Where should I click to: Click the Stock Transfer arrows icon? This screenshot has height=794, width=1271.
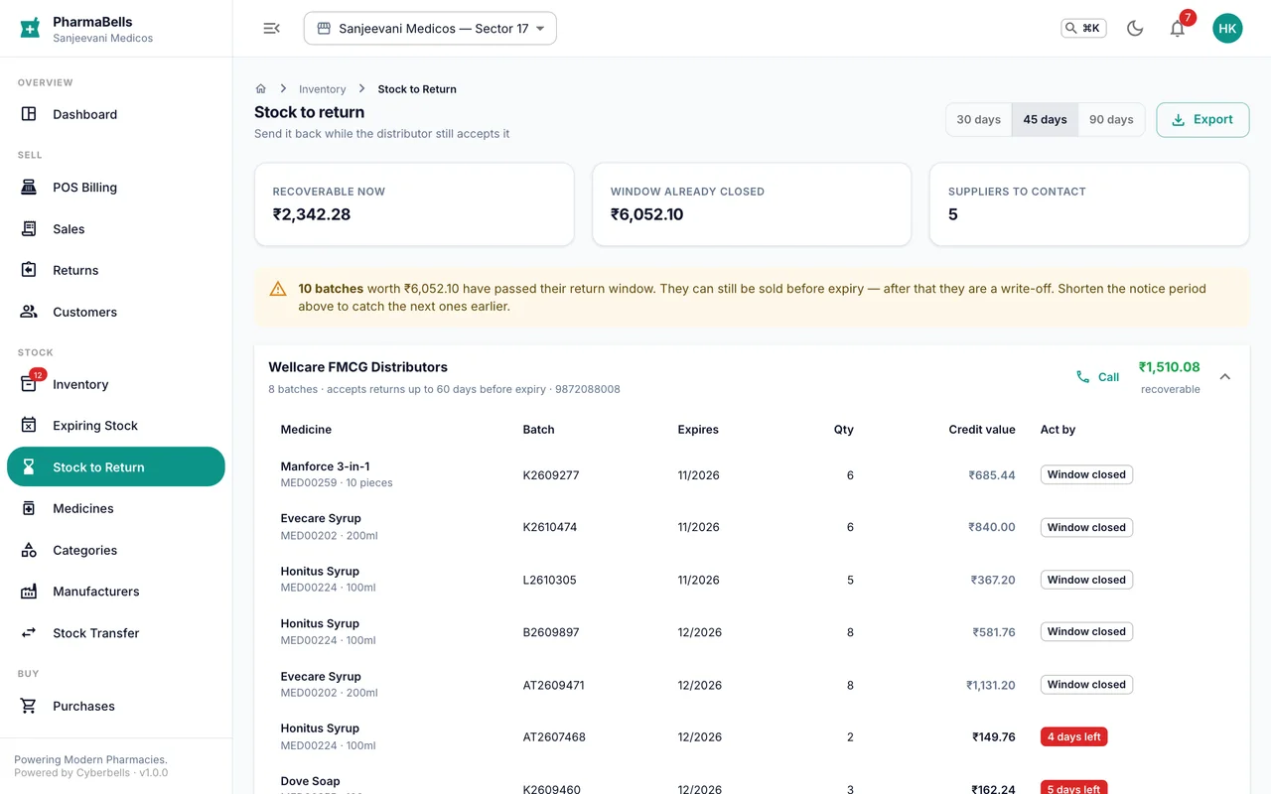29,632
